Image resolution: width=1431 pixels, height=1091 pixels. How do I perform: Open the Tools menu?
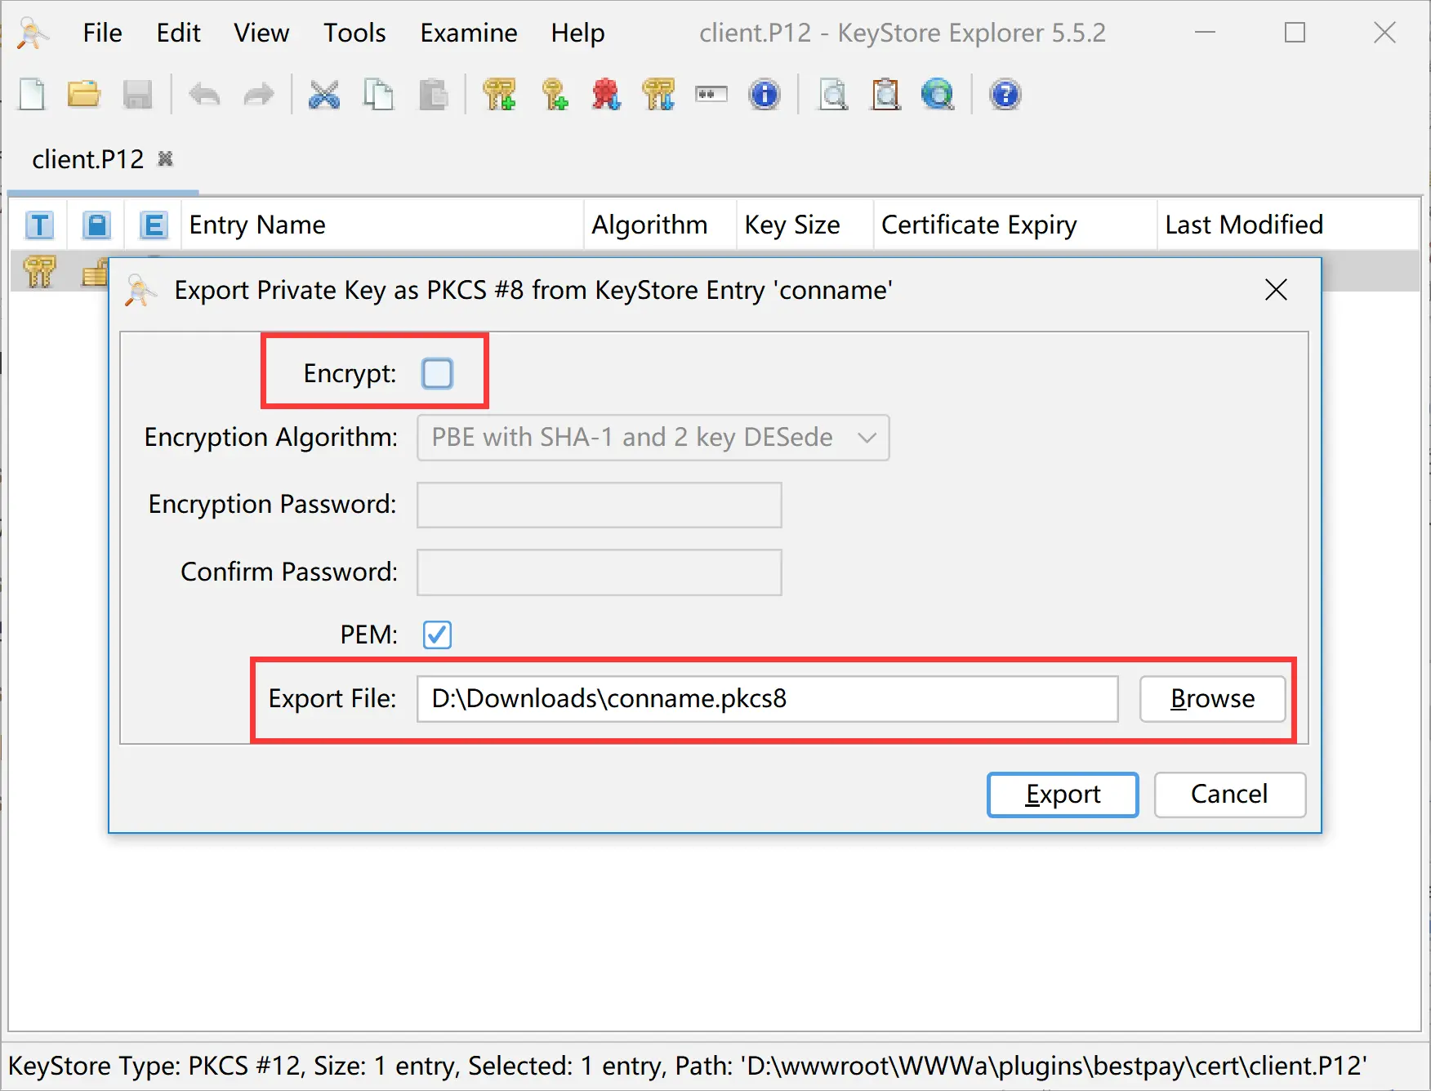point(354,33)
